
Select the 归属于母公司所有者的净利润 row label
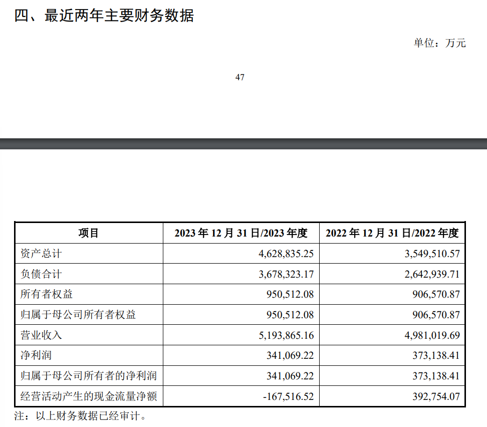[89, 376]
